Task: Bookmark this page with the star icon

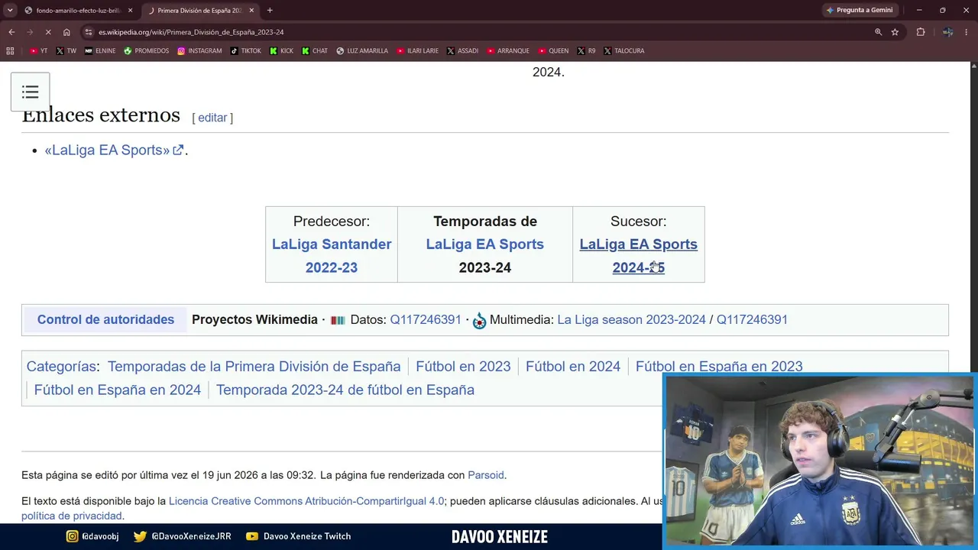Action: click(x=895, y=32)
